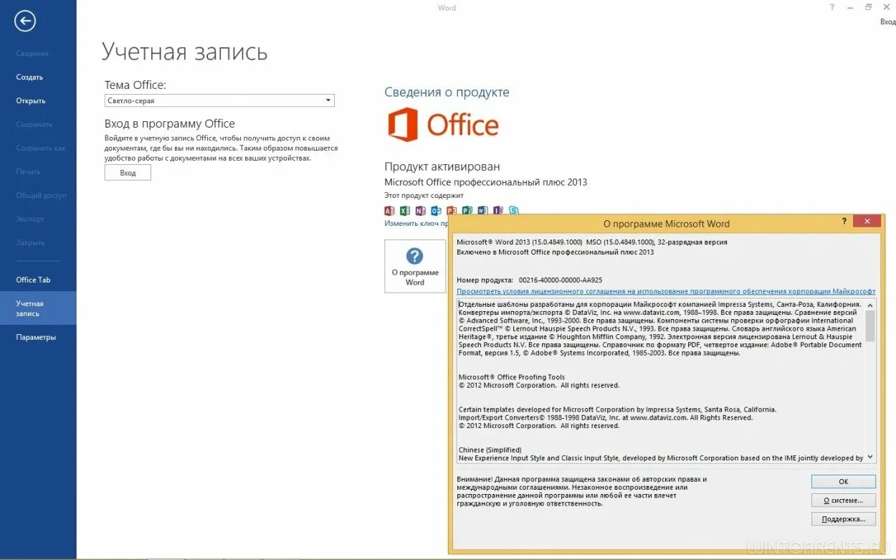896x560 pixels.
Task: Click the Поддержка... dropdown-style button
Action: 843,518
